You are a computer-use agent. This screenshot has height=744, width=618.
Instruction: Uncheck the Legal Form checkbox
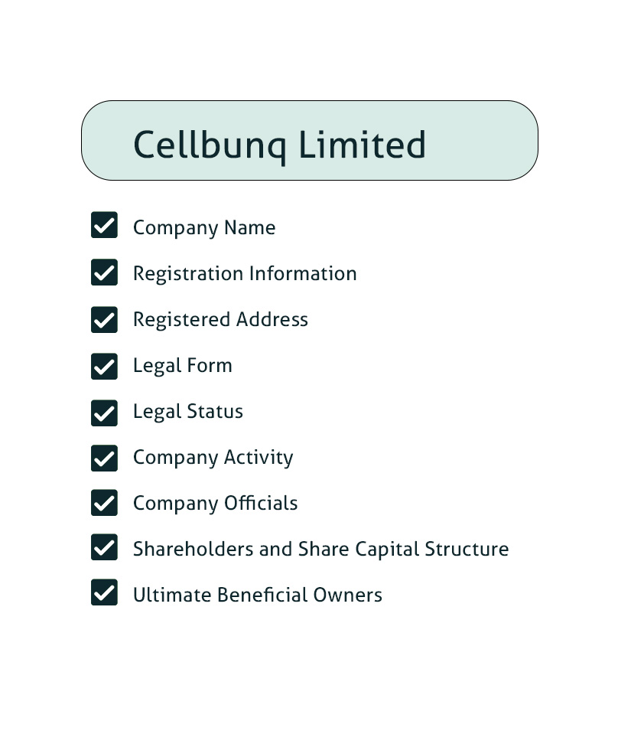tap(104, 367)
